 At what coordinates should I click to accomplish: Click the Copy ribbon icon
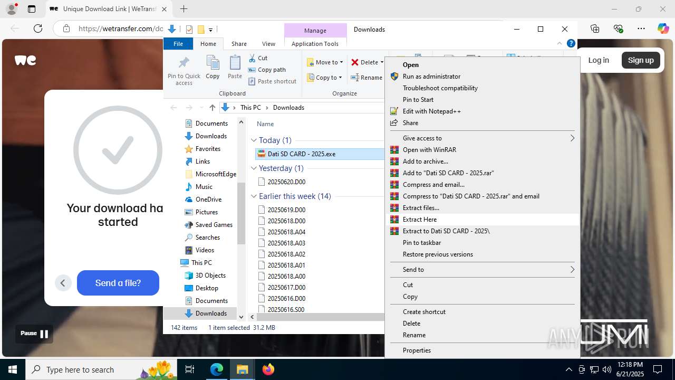click(x=213, y=67)
